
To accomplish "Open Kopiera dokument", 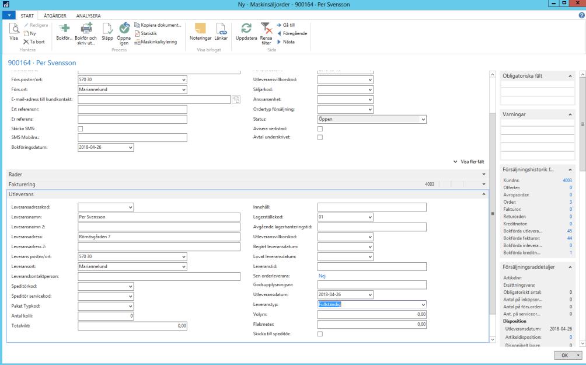I will pos(158,25).
